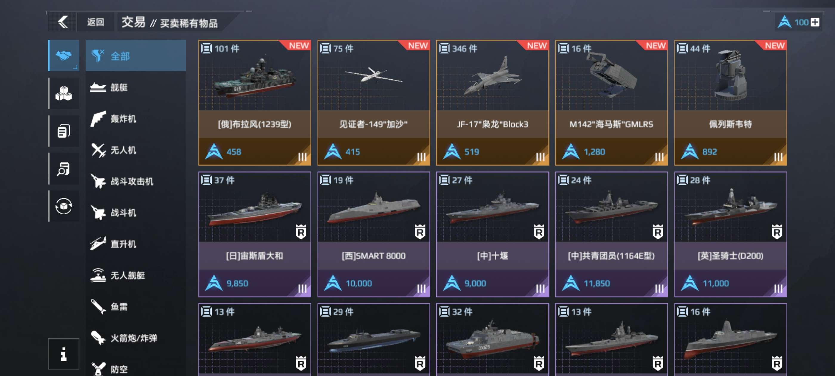Filter by 轰炸机 category
The width and height of the screenshot is (835, 376).
point(136,119)
